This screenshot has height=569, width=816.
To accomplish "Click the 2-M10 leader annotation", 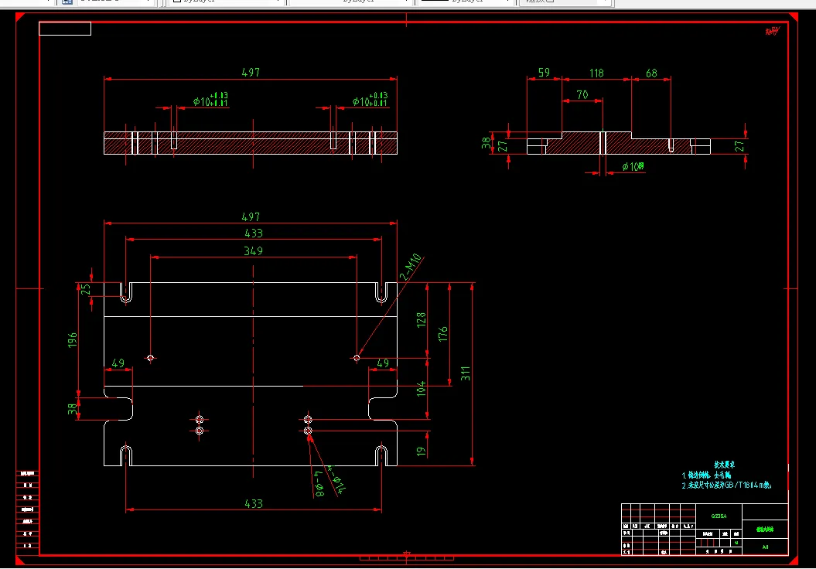I will coord(410,267).
